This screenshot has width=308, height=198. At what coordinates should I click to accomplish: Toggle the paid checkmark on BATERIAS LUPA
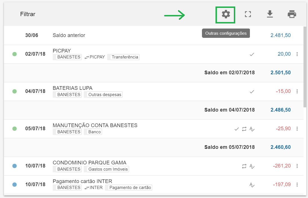(252, 92)
